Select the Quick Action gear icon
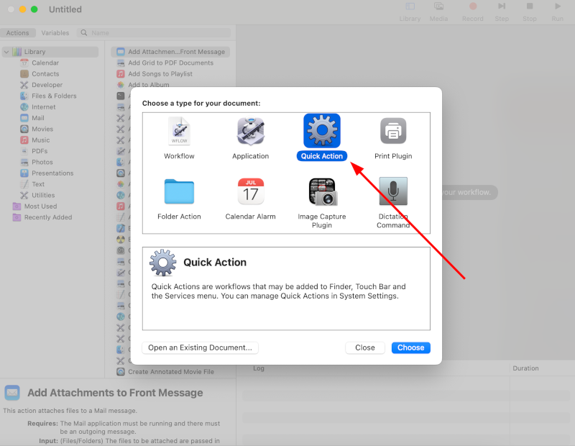This screenshot has height=446, width=575. (x=321, y=131)
